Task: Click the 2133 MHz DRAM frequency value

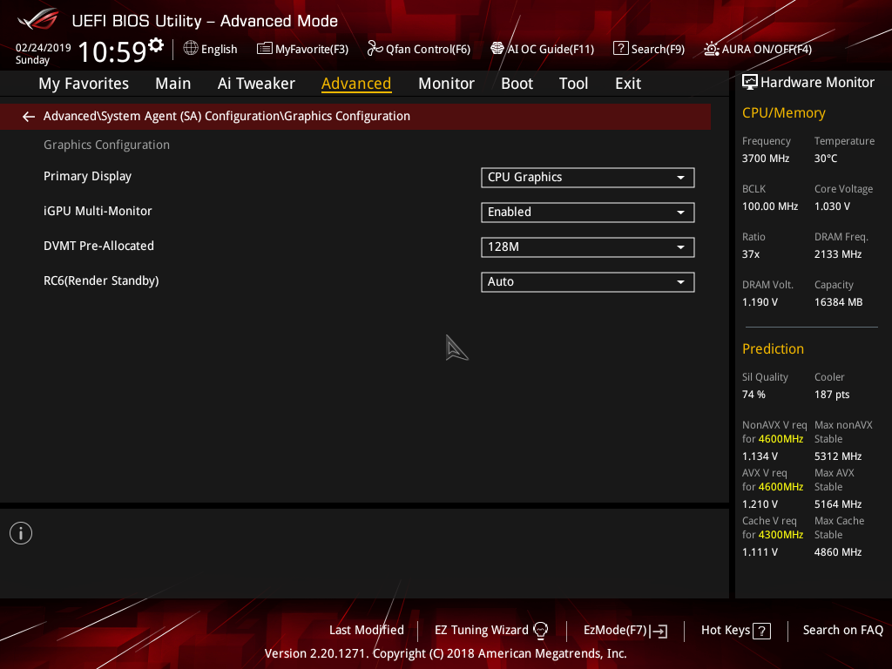Action: pyautogui.click(x=837, y=254)
